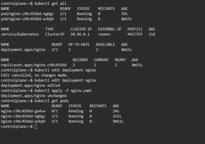The width and height of the screenshot is (205, 144).
Task: Click the 443/TCP port value
Action: click(135, 34)
